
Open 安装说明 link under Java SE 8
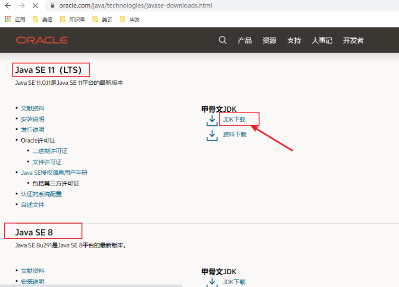tap(33, 282)
